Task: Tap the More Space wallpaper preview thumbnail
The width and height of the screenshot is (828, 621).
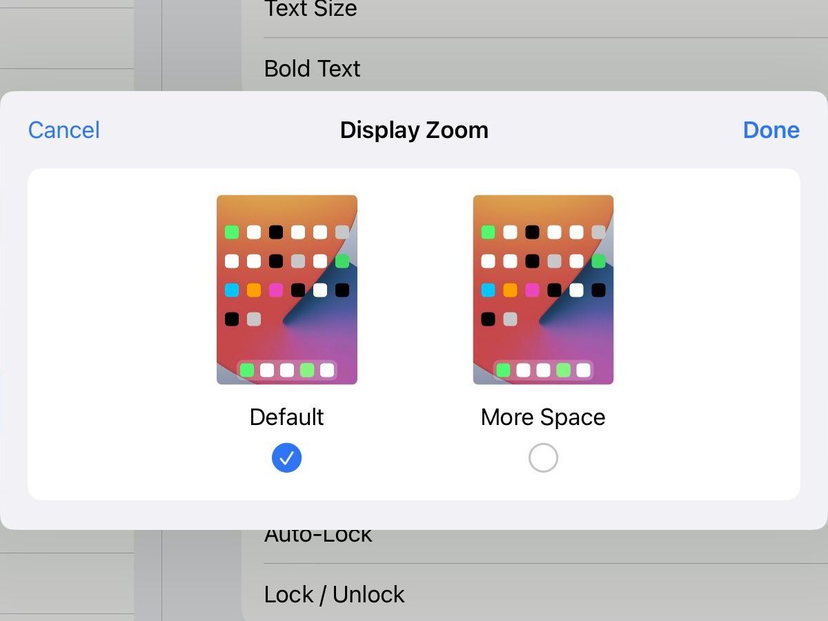Action: [x=543, y=290]
